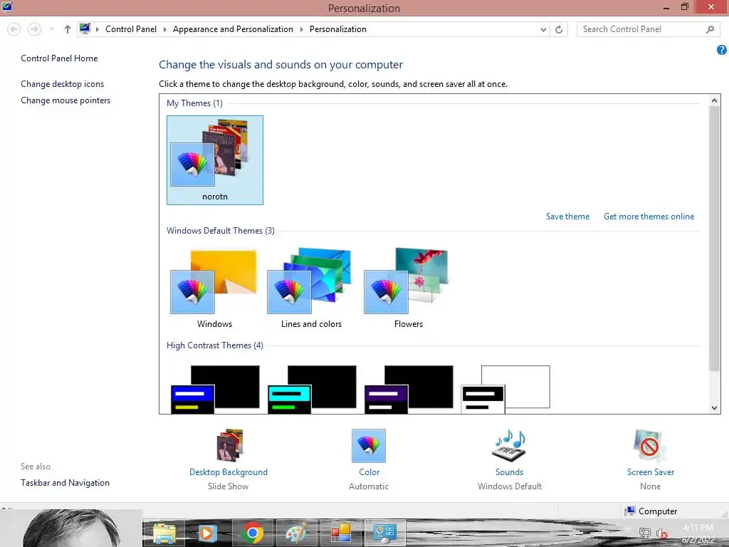Click the My Themes (1) heading

click(x=194, y=103)
